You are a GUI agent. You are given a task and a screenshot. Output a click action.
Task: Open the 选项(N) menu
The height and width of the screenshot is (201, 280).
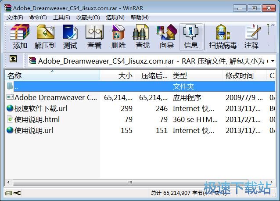pyautogui.click(x=115, y=18)
